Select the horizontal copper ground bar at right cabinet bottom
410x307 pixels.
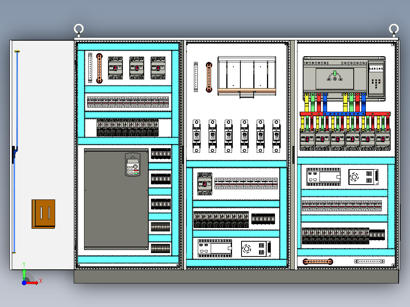pos(318,261)
